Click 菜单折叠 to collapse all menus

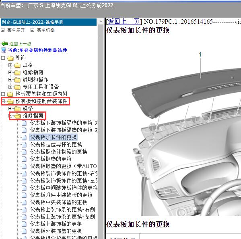point(45,30)
